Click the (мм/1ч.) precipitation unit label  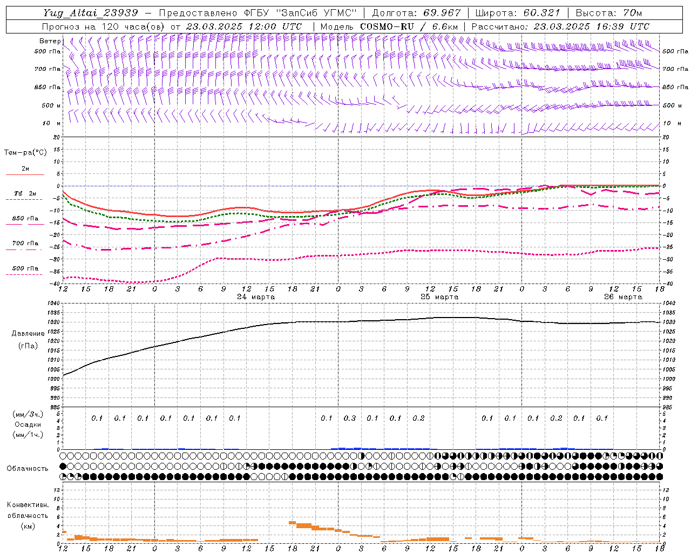coord(28,435)
